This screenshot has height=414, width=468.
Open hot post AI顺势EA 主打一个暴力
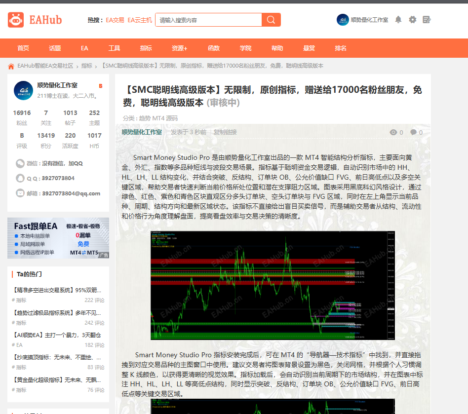click(x=57, y=335)
